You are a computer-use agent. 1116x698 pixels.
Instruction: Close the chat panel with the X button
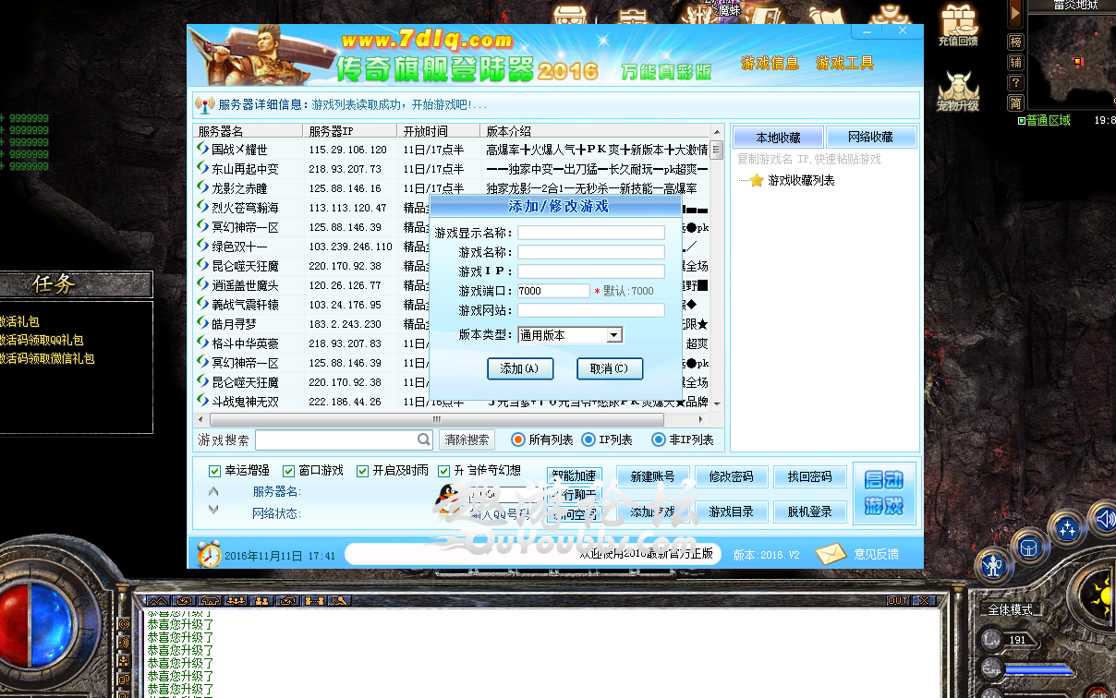point(922,600)
